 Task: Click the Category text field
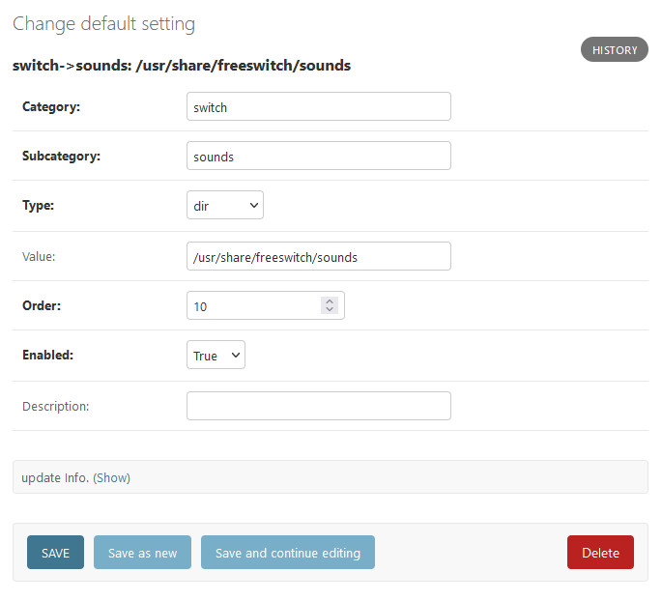(x=318, y=106)
